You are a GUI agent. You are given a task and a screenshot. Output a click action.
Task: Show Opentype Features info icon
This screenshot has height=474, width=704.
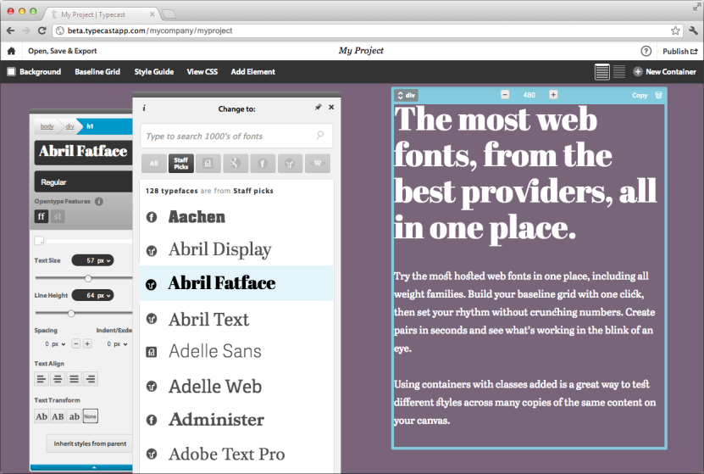pos(99,201)
